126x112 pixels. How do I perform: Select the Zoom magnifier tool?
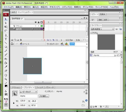coord(6,79)
